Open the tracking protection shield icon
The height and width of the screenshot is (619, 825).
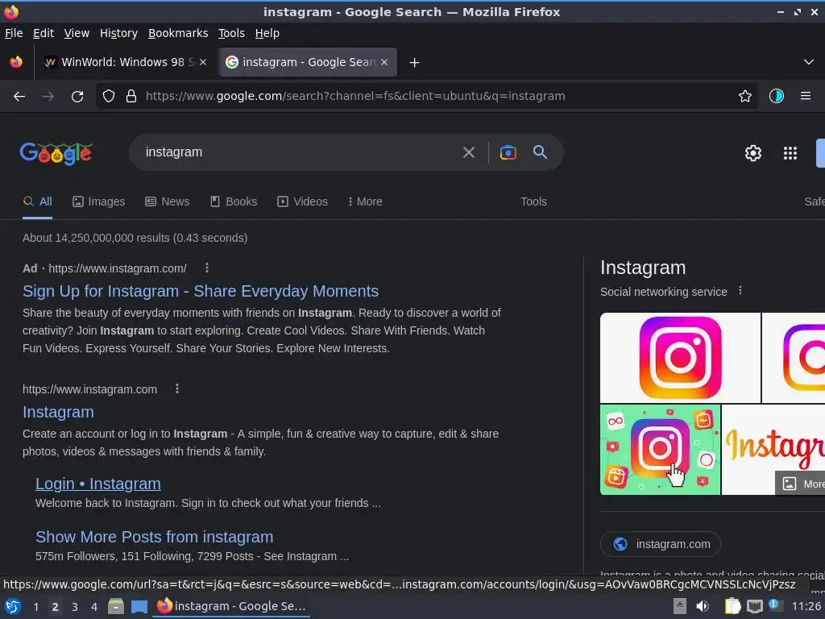tap(109, 97)
